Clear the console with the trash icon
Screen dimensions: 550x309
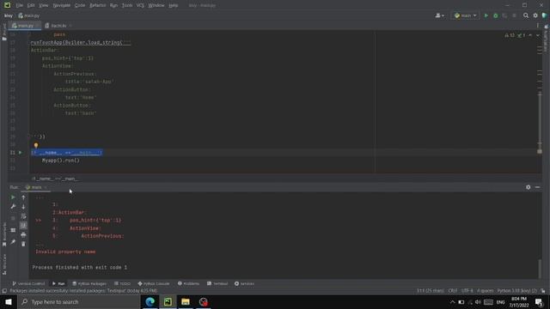(23, 244)
